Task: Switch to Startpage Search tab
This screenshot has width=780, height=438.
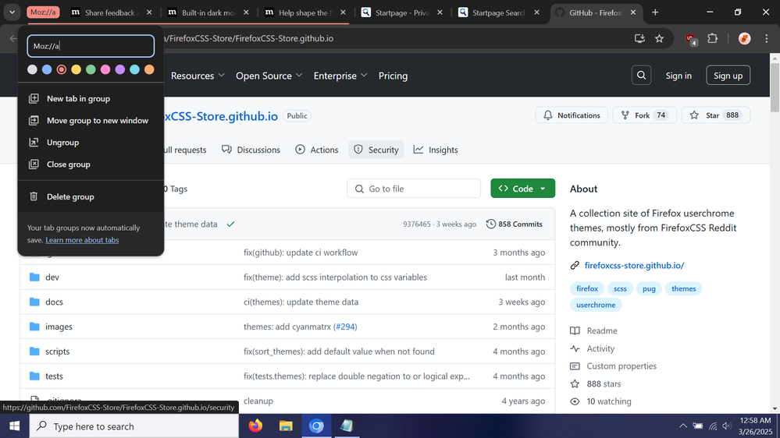Action: pos(498,12)
